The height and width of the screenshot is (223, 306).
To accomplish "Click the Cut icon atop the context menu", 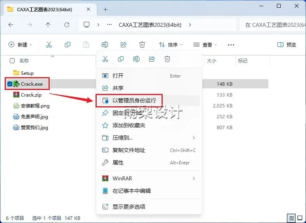I will tap(105, 59).
